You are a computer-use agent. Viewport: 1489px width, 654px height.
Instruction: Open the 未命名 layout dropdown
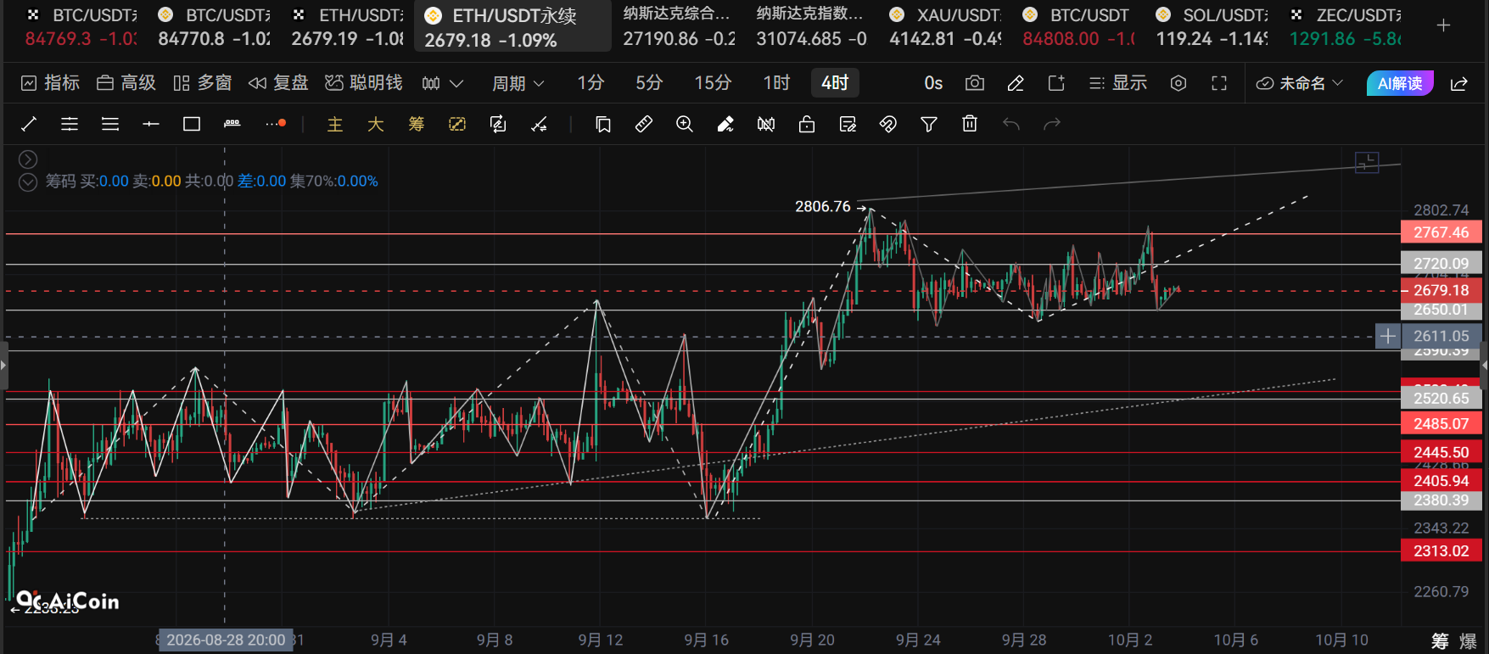click(x=1300, y=83)
